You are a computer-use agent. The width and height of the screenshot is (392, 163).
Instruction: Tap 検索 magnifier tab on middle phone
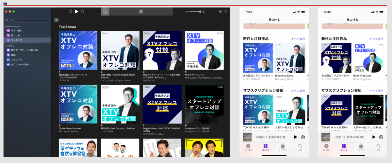coord(300,147)
